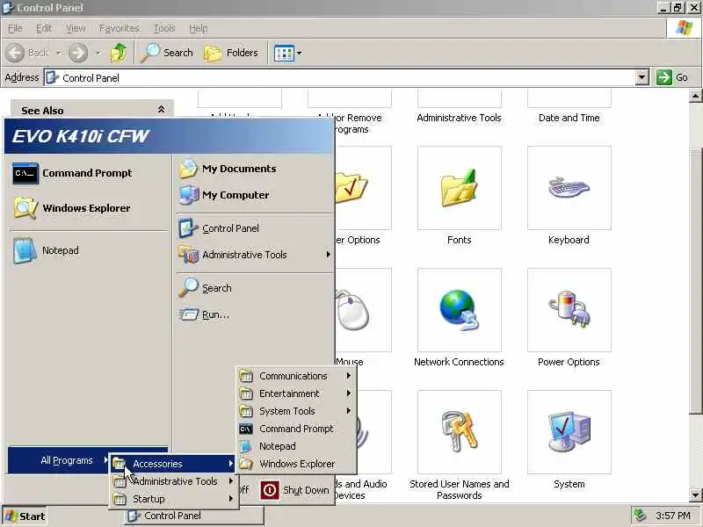Viewport: 703px width, 527px height.
Task: Click the Forward arrow toolbar button
Action: click(78, 53)
